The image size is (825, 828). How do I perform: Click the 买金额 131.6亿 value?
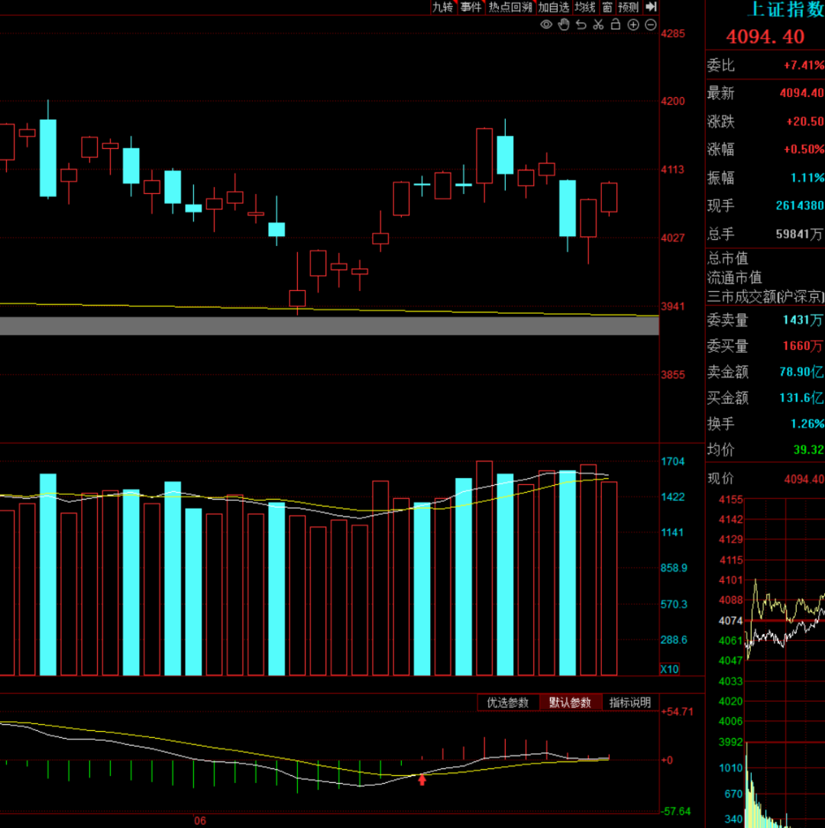point(801,398)
